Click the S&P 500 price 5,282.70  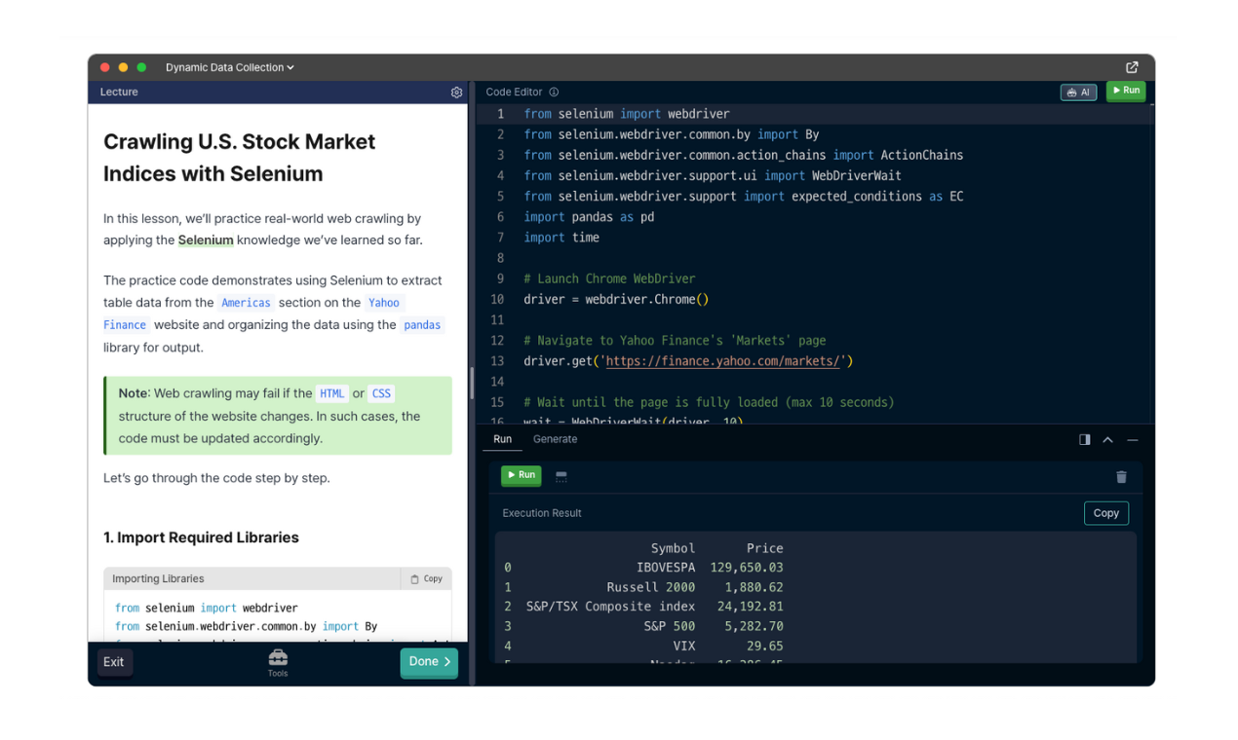tap(754, 626)
